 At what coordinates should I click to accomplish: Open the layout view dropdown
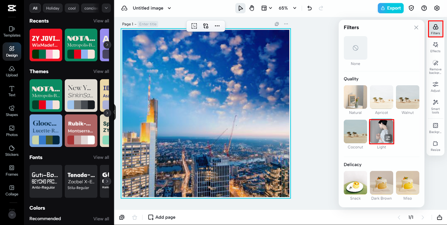coord(267,8)
